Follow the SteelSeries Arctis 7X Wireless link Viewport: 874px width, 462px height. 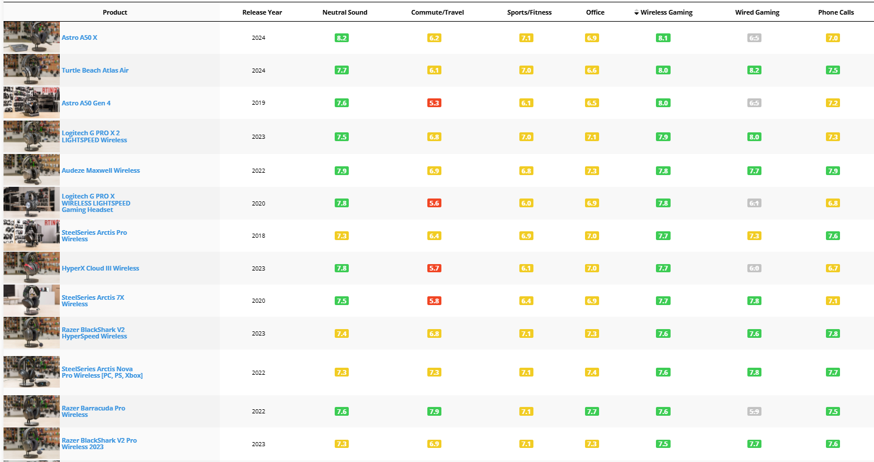click(x=93, y=300)
